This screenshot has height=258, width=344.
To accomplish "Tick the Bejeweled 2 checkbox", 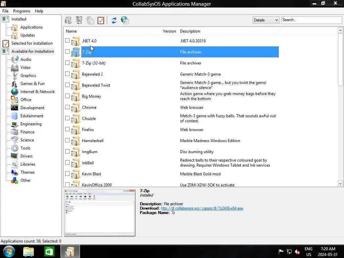I will point(67,74).
